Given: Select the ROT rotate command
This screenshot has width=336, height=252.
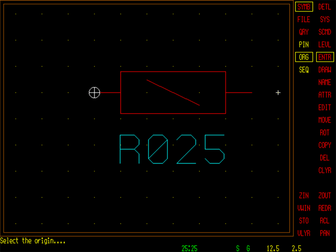Looking at the screenshot, I should click(x=324, y=133).
